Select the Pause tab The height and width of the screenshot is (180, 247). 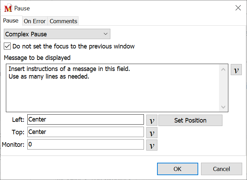pyautogui.click(x=11, y=21)
